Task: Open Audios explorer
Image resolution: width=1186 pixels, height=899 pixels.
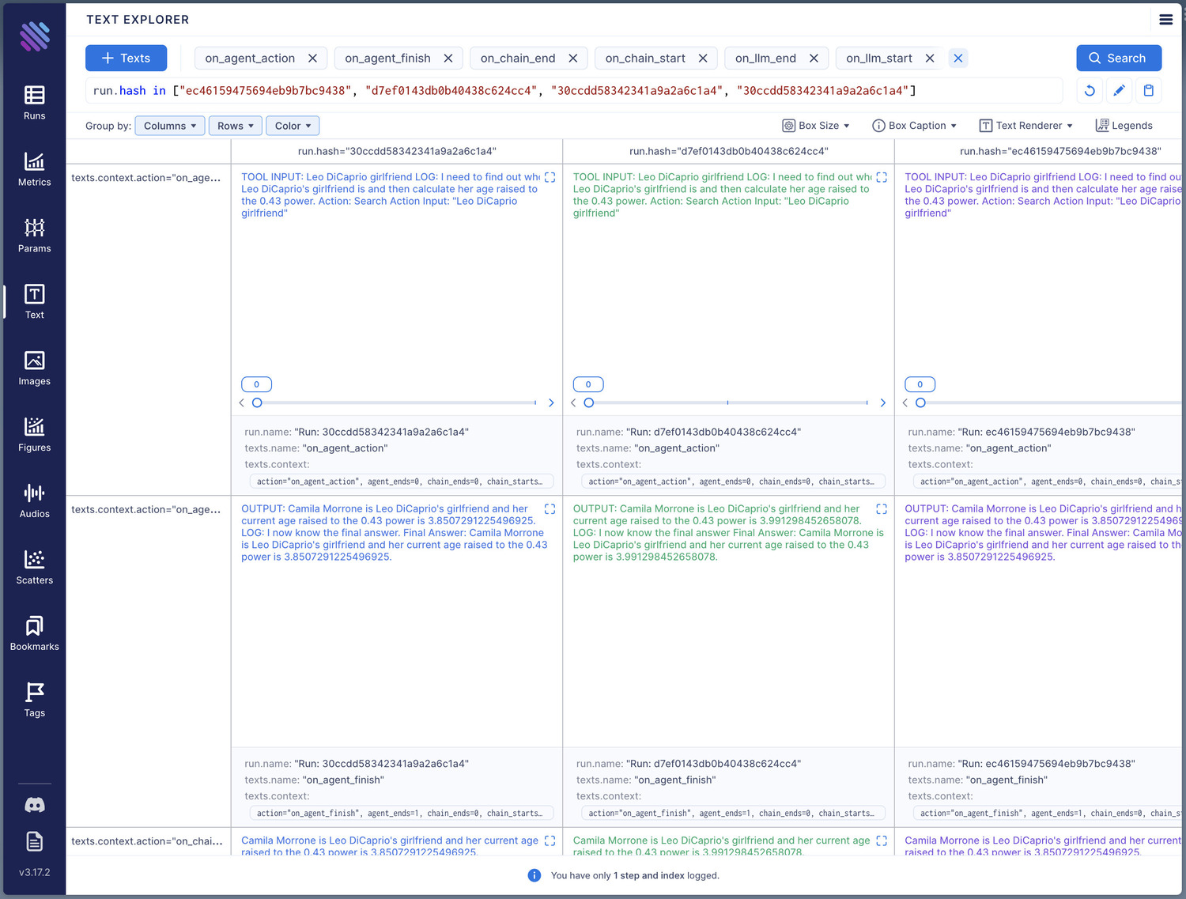Action: tap(34, 502)
